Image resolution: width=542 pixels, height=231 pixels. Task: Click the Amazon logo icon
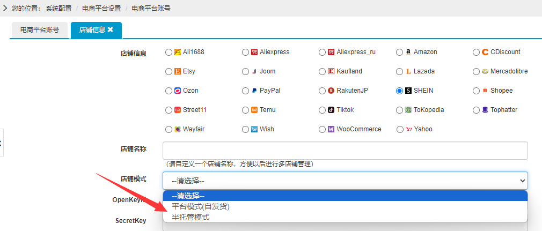(408, 52)
